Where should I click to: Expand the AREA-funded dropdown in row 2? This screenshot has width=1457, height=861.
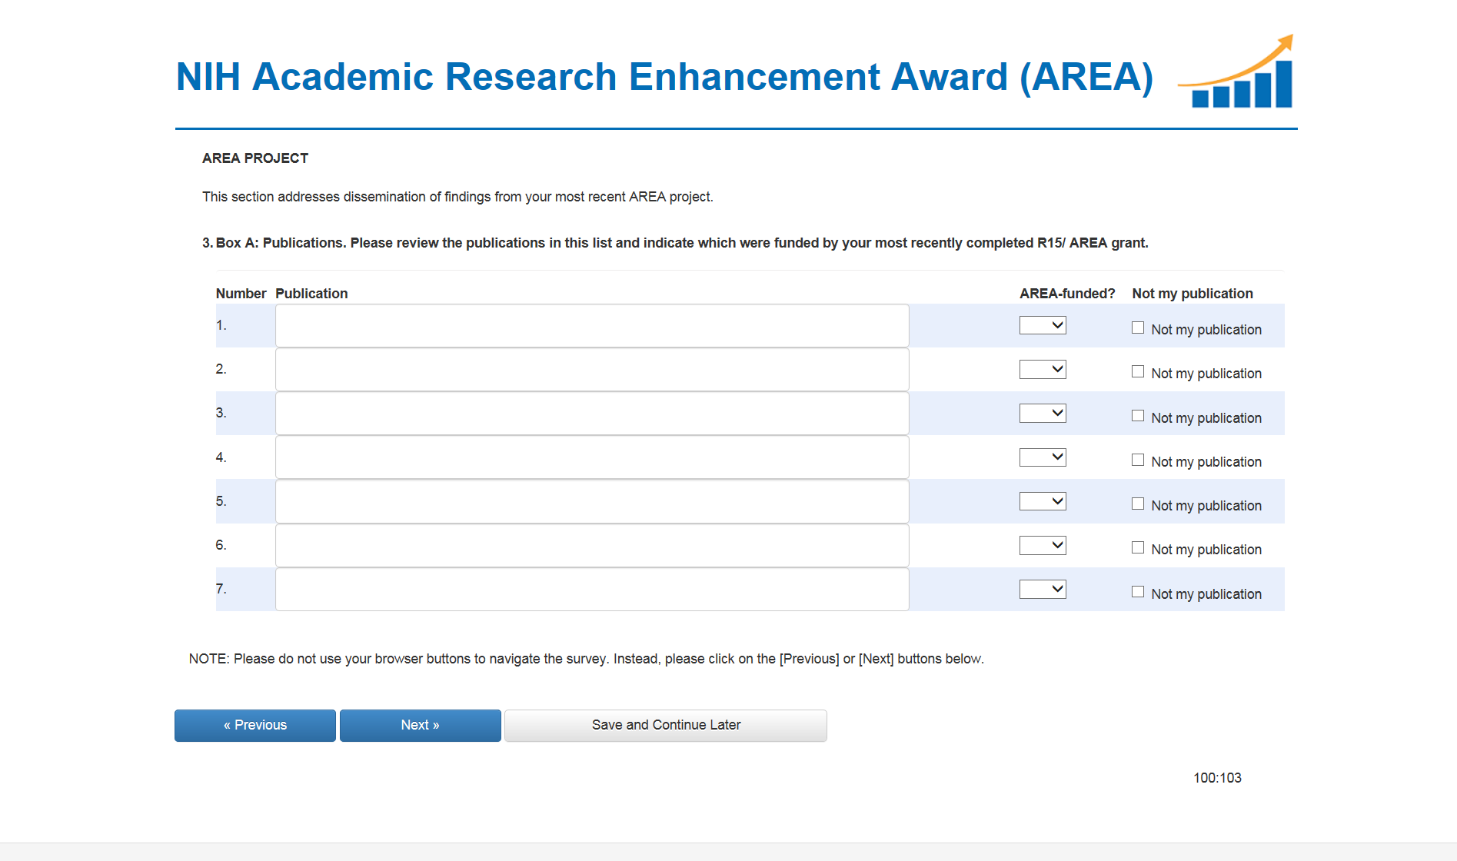point(1043,370)
